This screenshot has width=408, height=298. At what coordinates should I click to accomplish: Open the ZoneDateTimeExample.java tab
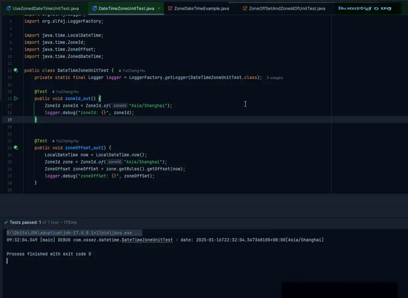[199, 8]
